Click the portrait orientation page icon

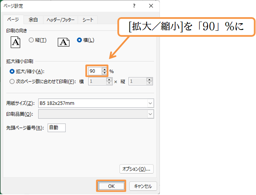pyautogui.click(x=16, y=42)
